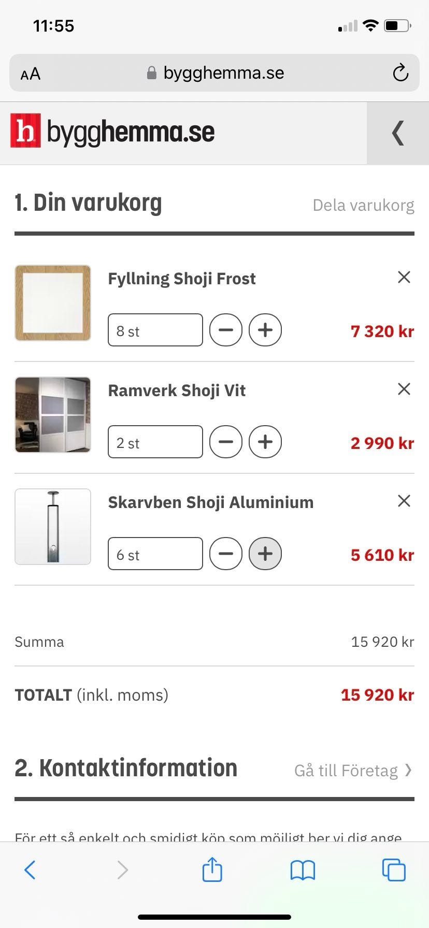Show Safari open tabs
429x928 pixels.
coord(394,870)
